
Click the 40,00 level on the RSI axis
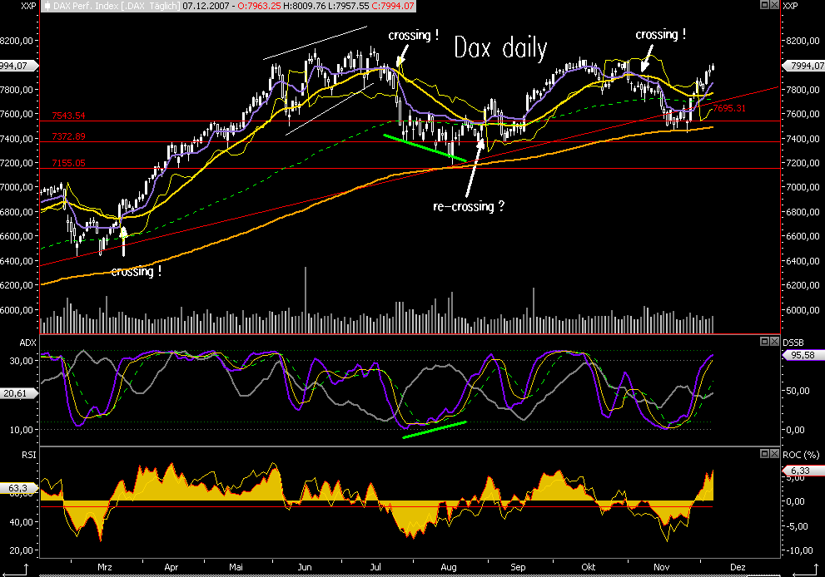(x=21, y=522)
